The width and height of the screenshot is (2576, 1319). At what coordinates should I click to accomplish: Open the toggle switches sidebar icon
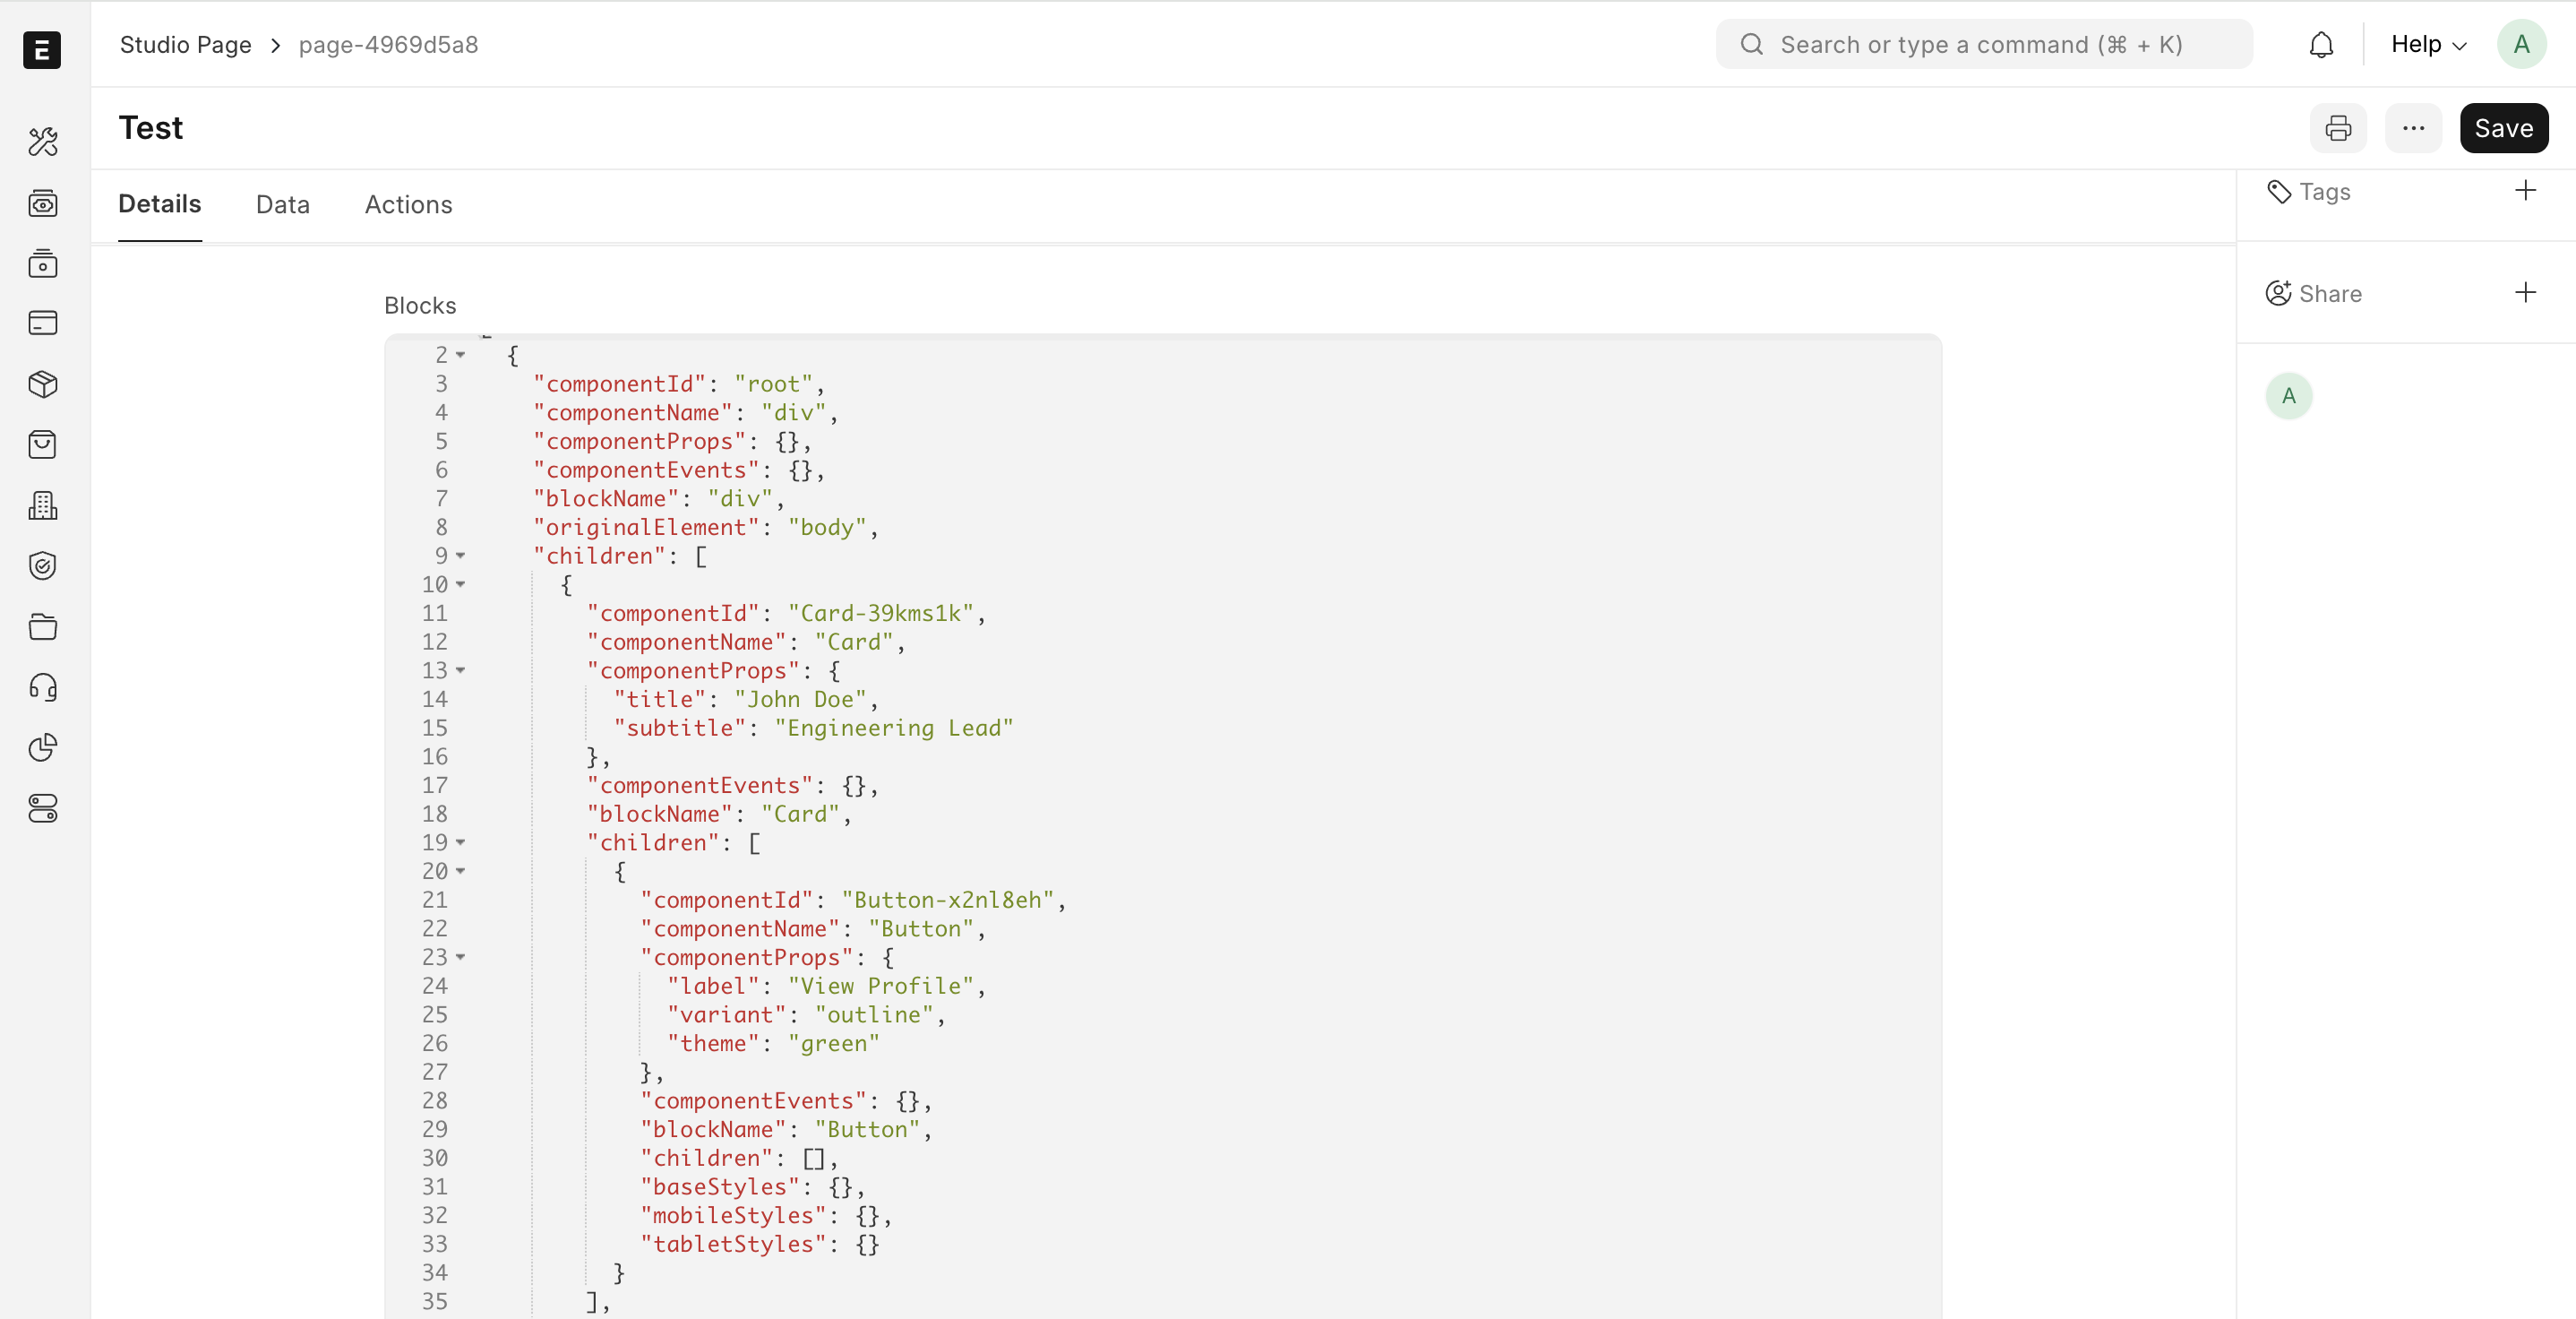(43, 808)
